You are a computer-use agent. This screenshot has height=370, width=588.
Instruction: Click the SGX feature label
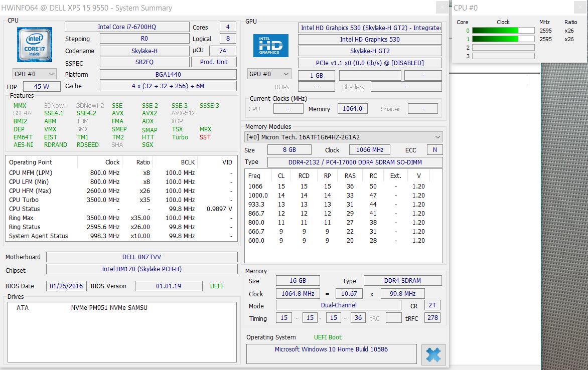pos(148,145)
